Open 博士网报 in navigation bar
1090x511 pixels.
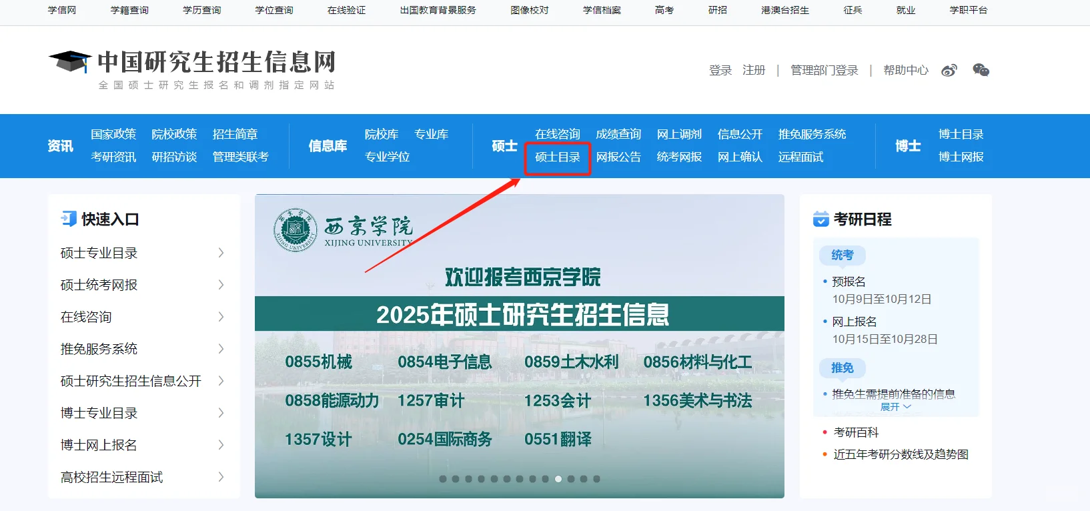tap(961, 157)
